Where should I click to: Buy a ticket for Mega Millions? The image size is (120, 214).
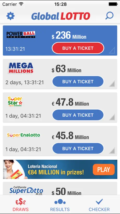click(x=78, y=81)
